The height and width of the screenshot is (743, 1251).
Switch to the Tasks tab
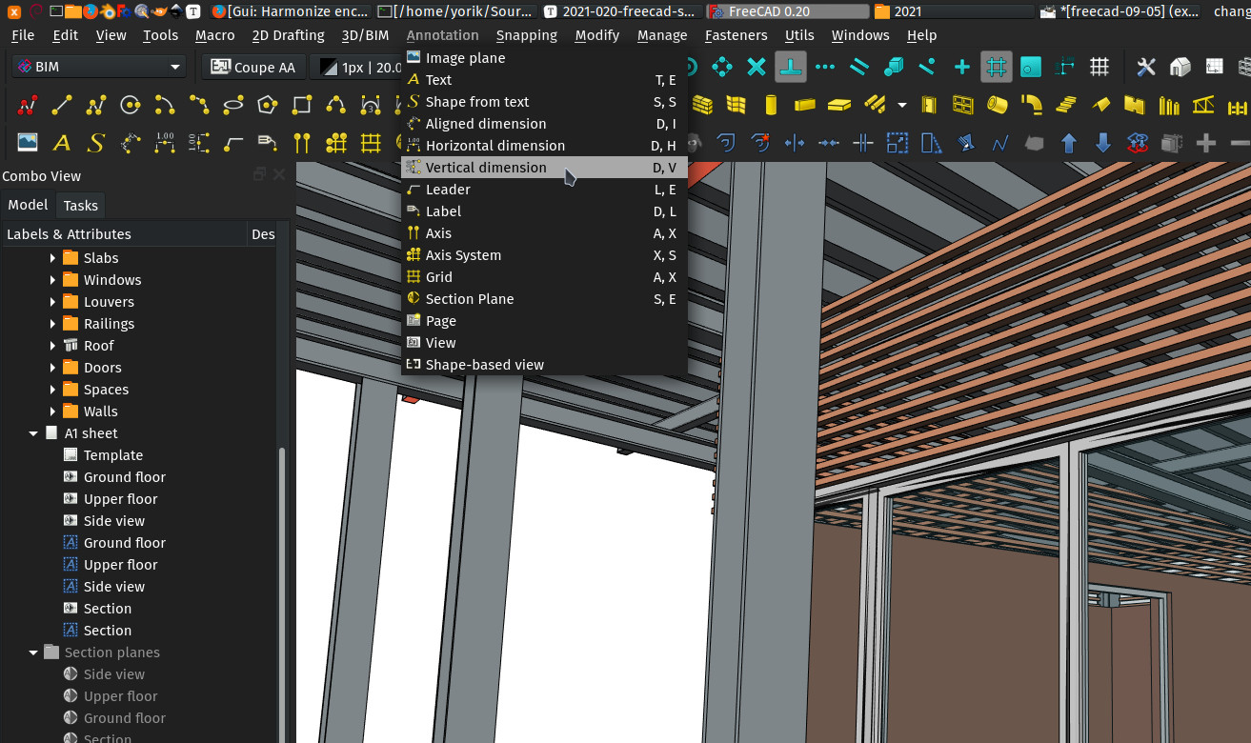coord(80,205)
